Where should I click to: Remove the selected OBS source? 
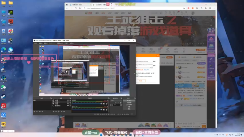point(56,111)
